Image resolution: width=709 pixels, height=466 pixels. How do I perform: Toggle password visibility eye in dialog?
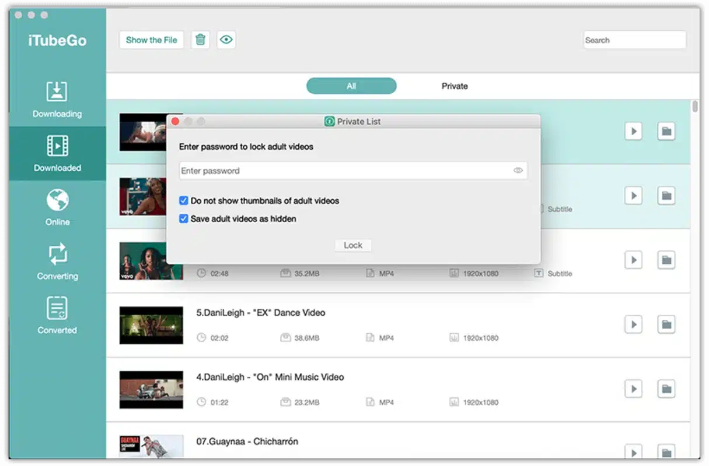click(x=518, y=171)
